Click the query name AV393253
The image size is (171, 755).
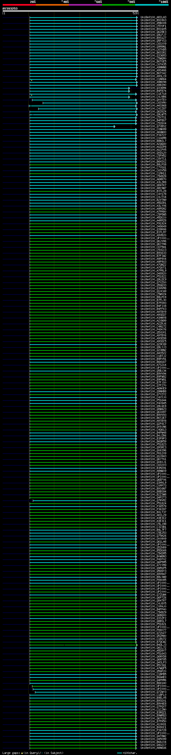tap(10, 9)
